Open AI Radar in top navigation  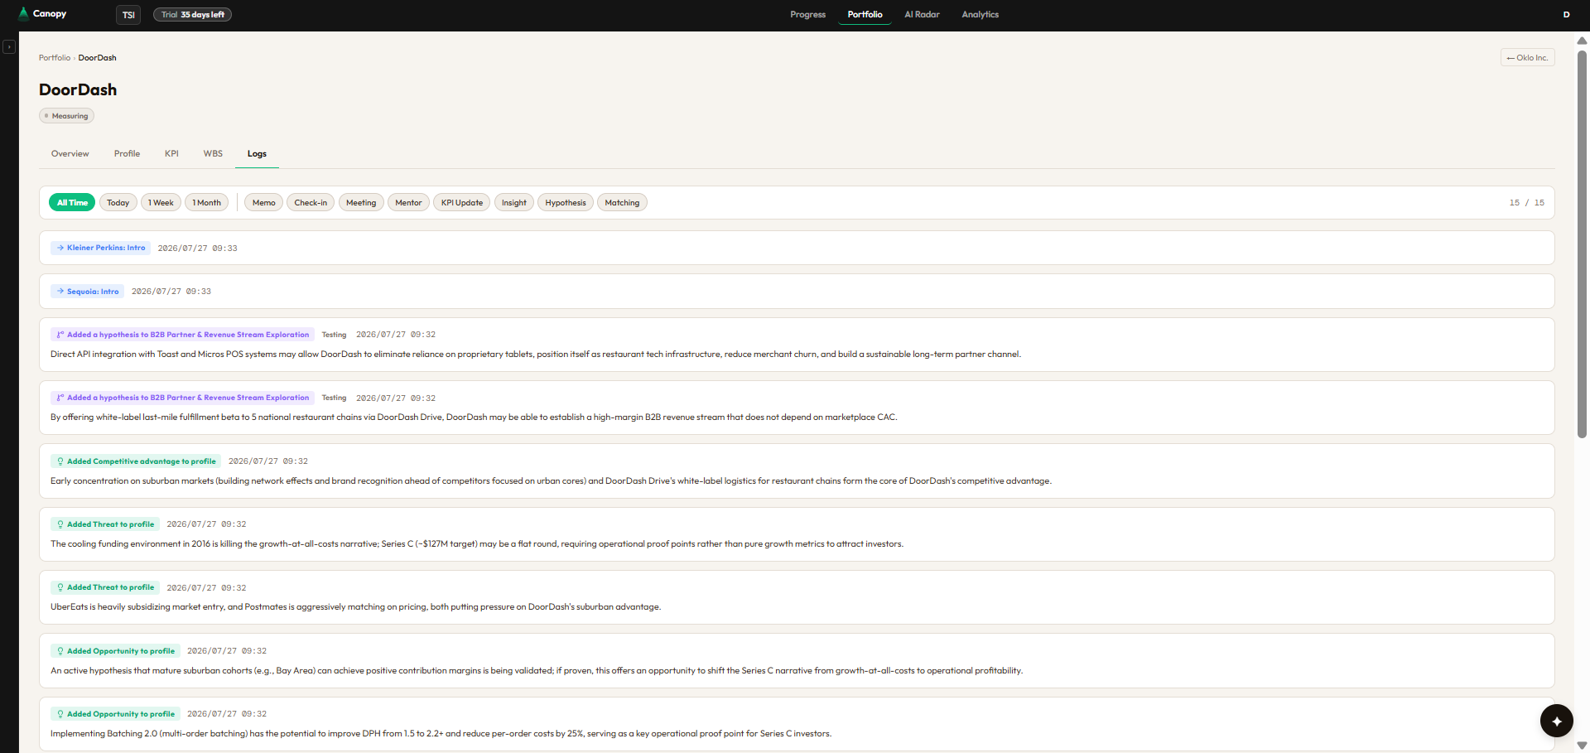click(922, 14)
